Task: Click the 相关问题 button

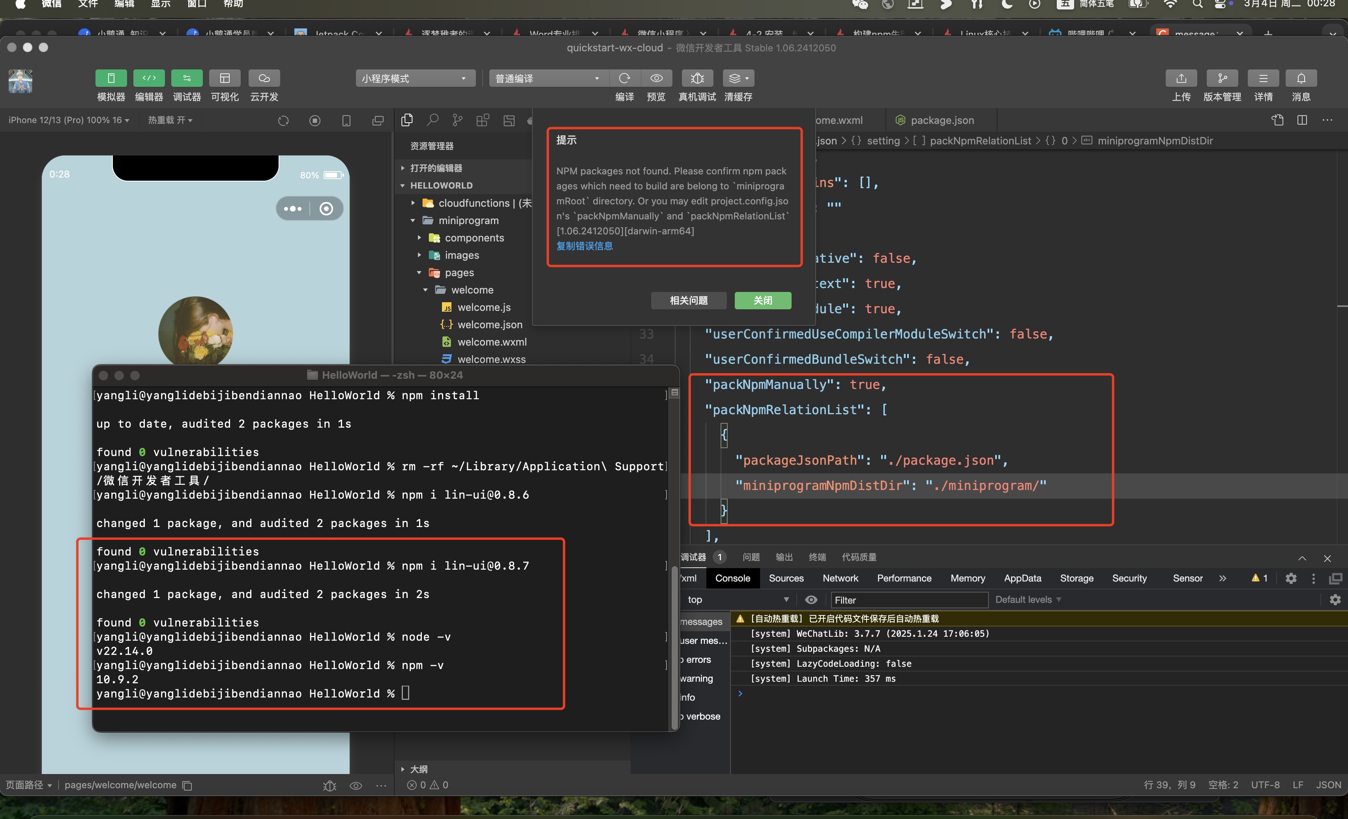Action: pos(689,300)
